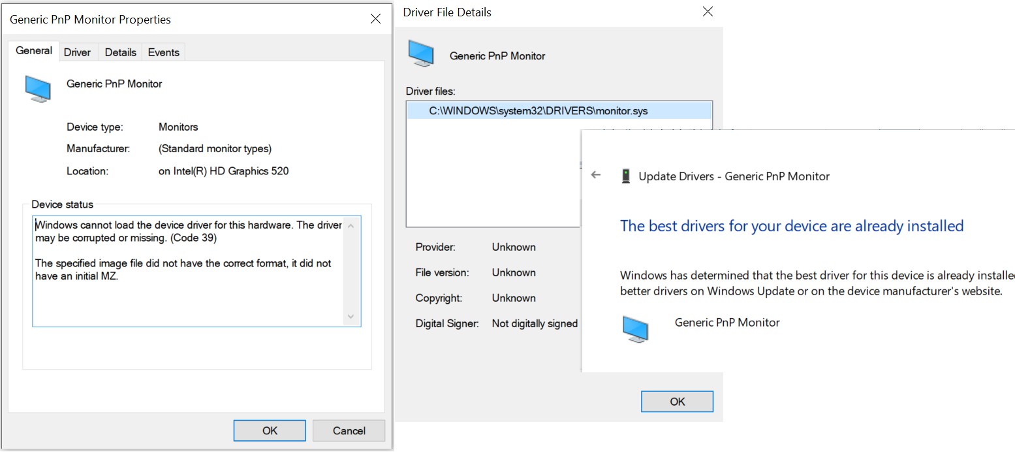Click the monitor icon in Properties dialog

[x=38, y=88]
